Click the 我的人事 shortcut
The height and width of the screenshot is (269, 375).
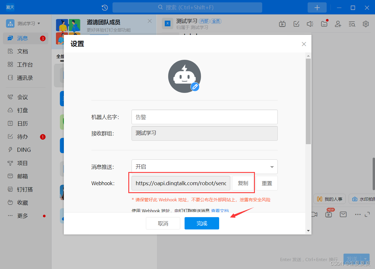coord(330,199)
